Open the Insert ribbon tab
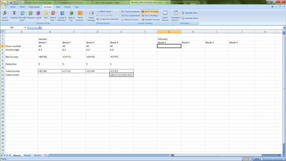Screen dimensions: 286x161 [x=22, y=7]
